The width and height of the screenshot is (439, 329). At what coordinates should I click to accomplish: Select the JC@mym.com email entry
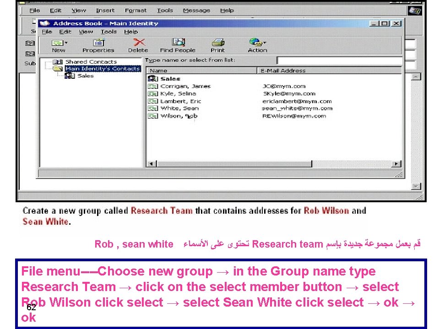[284, 86]
